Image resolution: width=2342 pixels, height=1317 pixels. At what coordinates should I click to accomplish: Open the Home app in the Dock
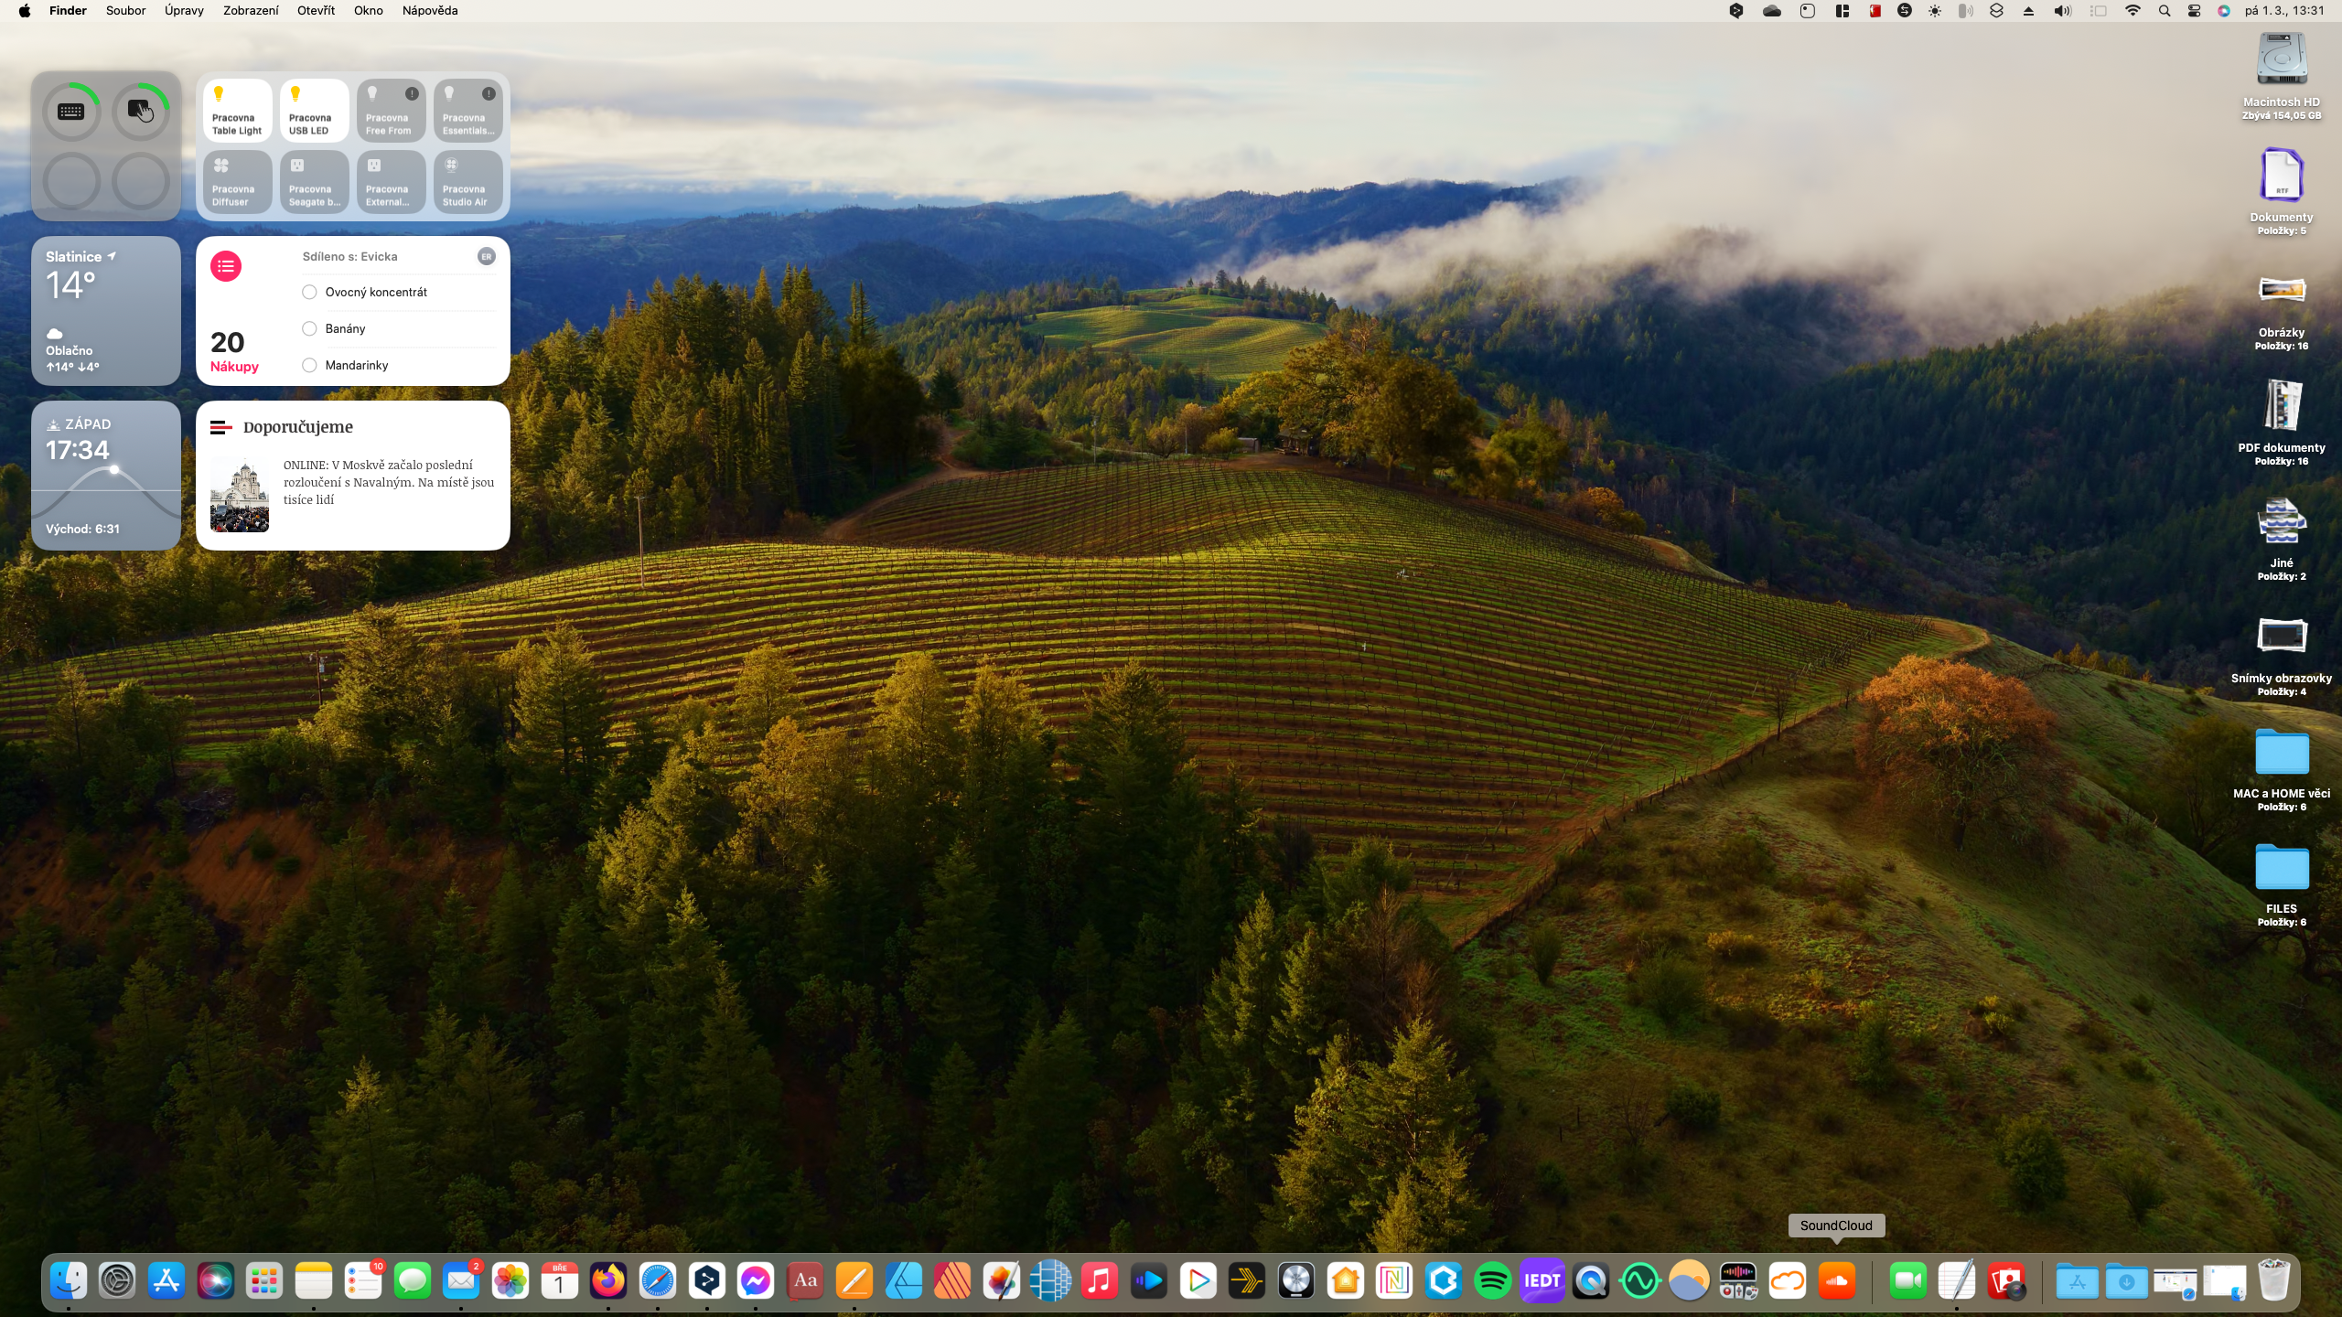(1345, 1280)
